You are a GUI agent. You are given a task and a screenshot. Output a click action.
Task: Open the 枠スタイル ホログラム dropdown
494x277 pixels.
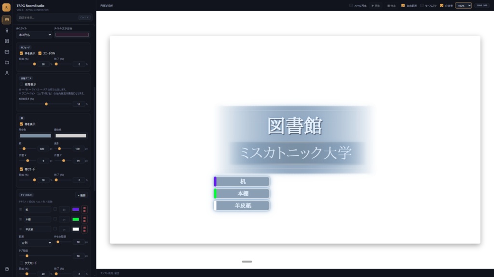click(34, 35)
